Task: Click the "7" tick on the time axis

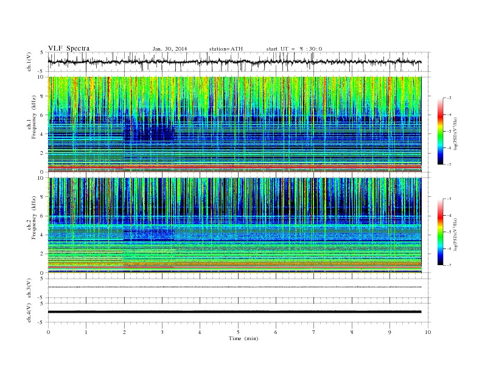Action: point(314,332)
